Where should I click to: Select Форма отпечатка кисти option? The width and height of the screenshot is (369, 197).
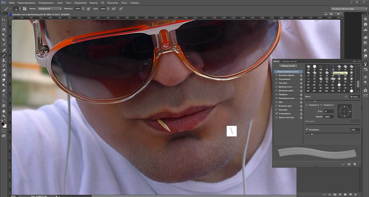pos(288,72)
